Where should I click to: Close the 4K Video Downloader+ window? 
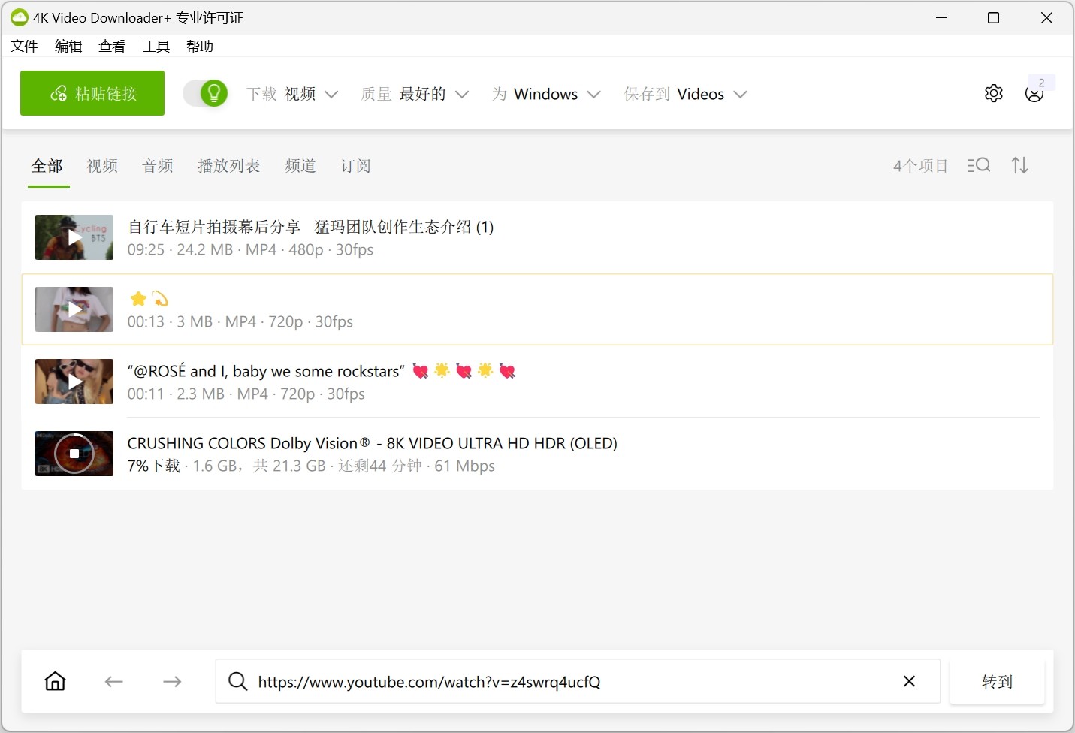pos(1046,17)
